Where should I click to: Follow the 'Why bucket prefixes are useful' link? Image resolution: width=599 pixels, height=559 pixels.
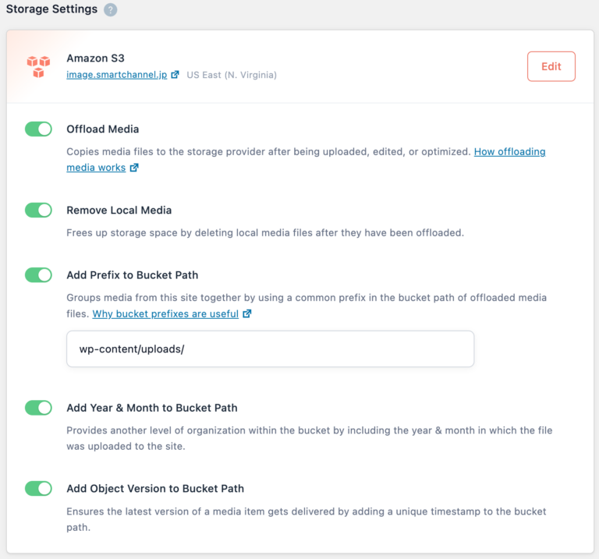167,314
